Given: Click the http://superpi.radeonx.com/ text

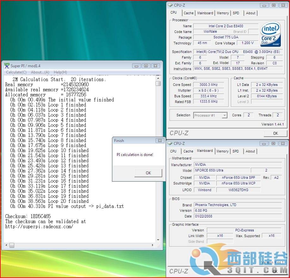Looking at the screenshot, I should pyautogui.click(x=39, y=226).
